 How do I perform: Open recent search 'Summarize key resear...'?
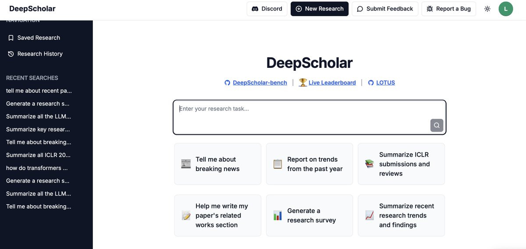click(x=38, y=129)
